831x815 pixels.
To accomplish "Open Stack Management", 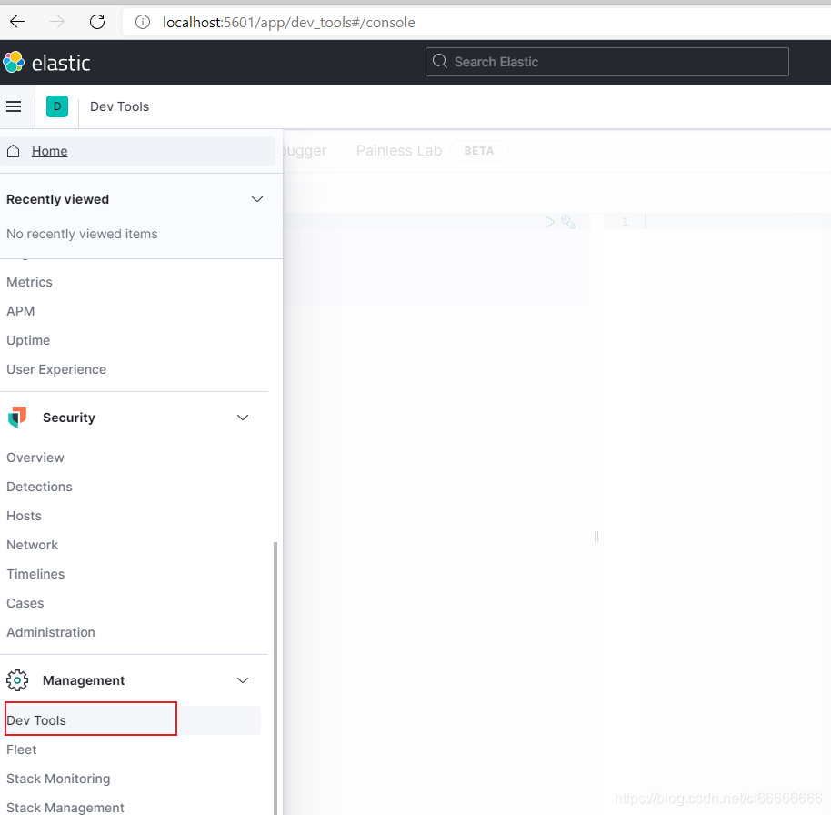I will point(65,808).
